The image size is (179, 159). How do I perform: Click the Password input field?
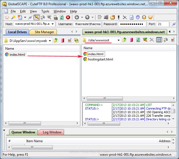coord(132,24)
